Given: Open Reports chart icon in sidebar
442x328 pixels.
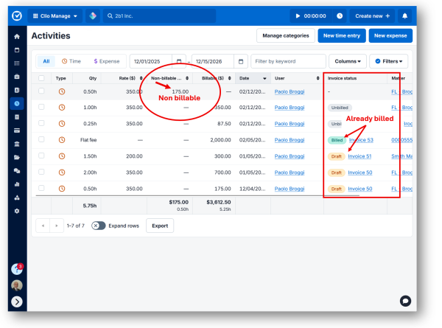Looking at the screenshot, I should 17,184.
